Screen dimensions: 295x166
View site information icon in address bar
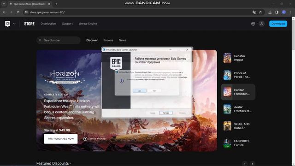click(x=26, y=12)
